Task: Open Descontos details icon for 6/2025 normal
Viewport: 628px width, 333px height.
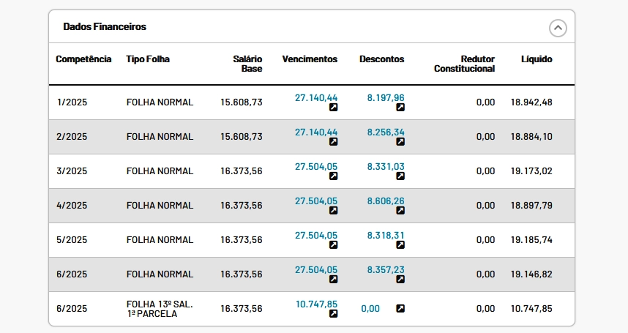Action: [400, 280]
